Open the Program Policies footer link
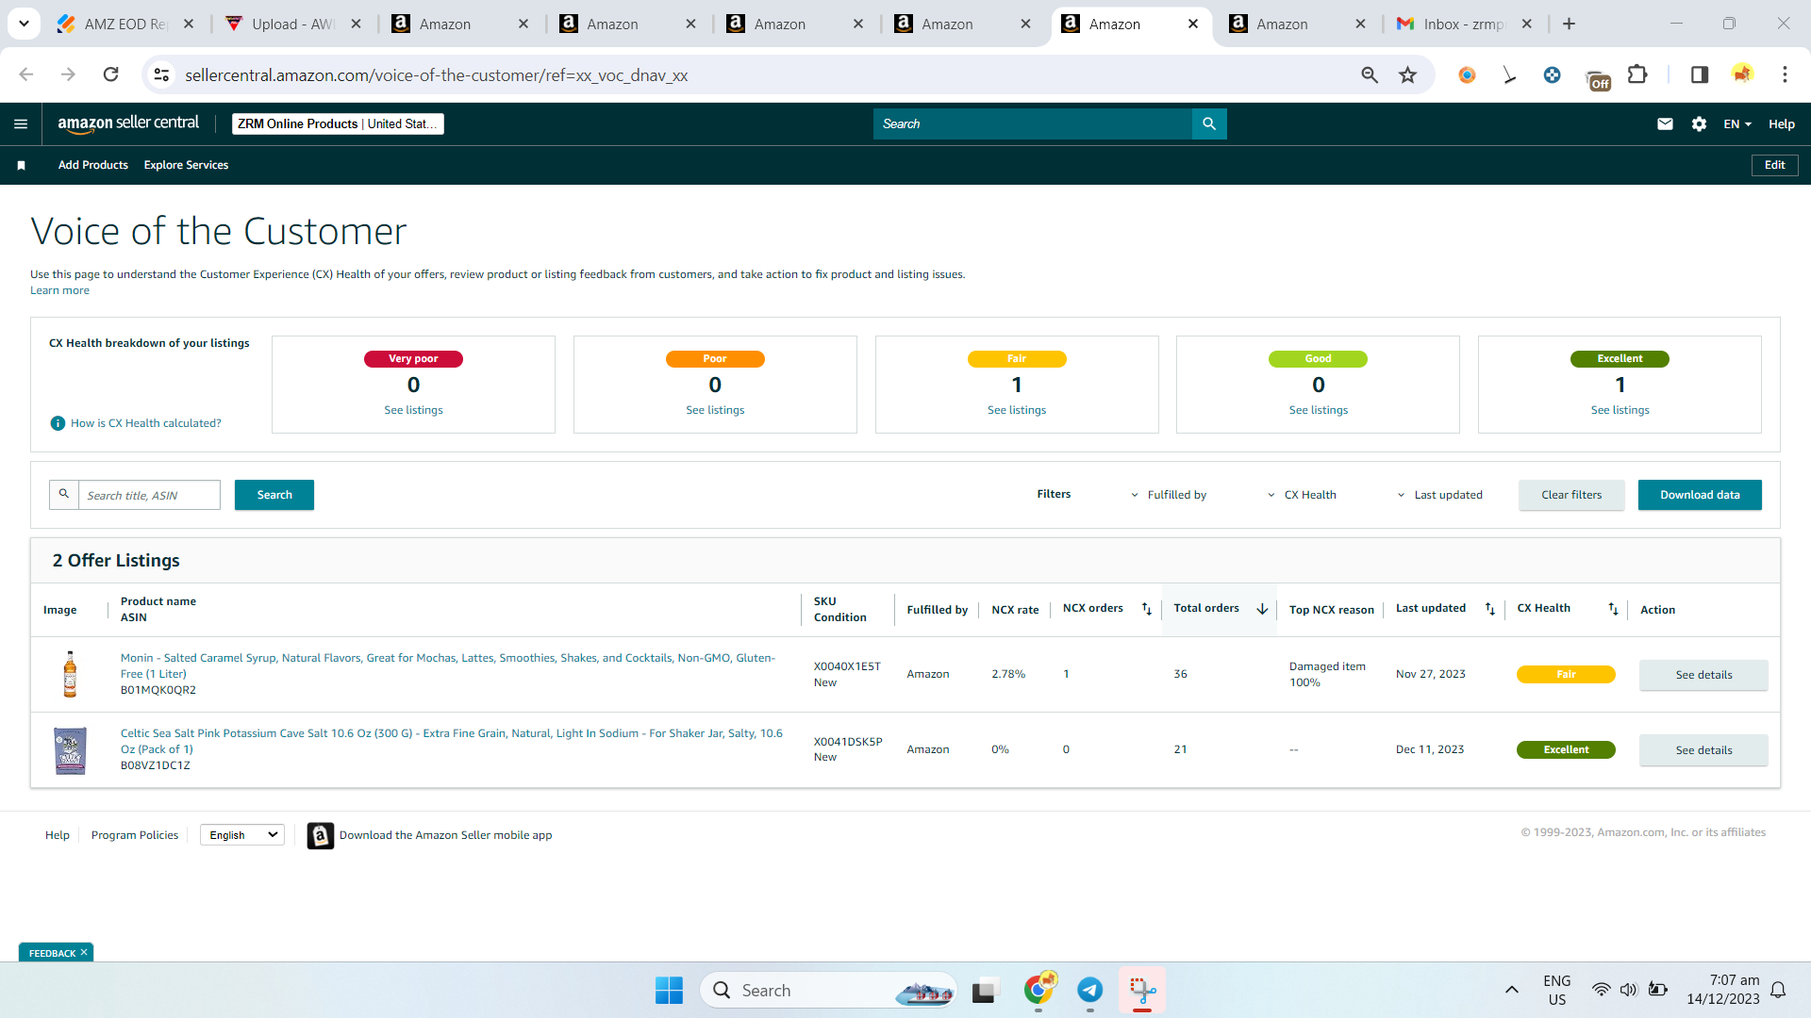 [135, 835]
